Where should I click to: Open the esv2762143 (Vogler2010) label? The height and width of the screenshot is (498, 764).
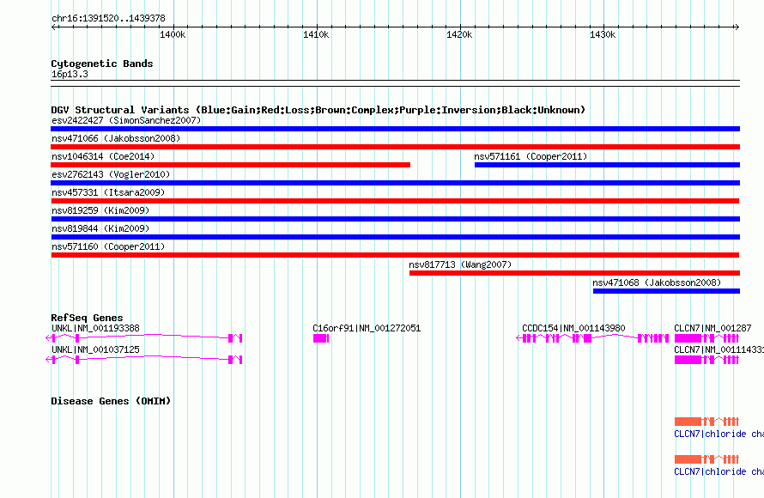click(x=111, y=174)
